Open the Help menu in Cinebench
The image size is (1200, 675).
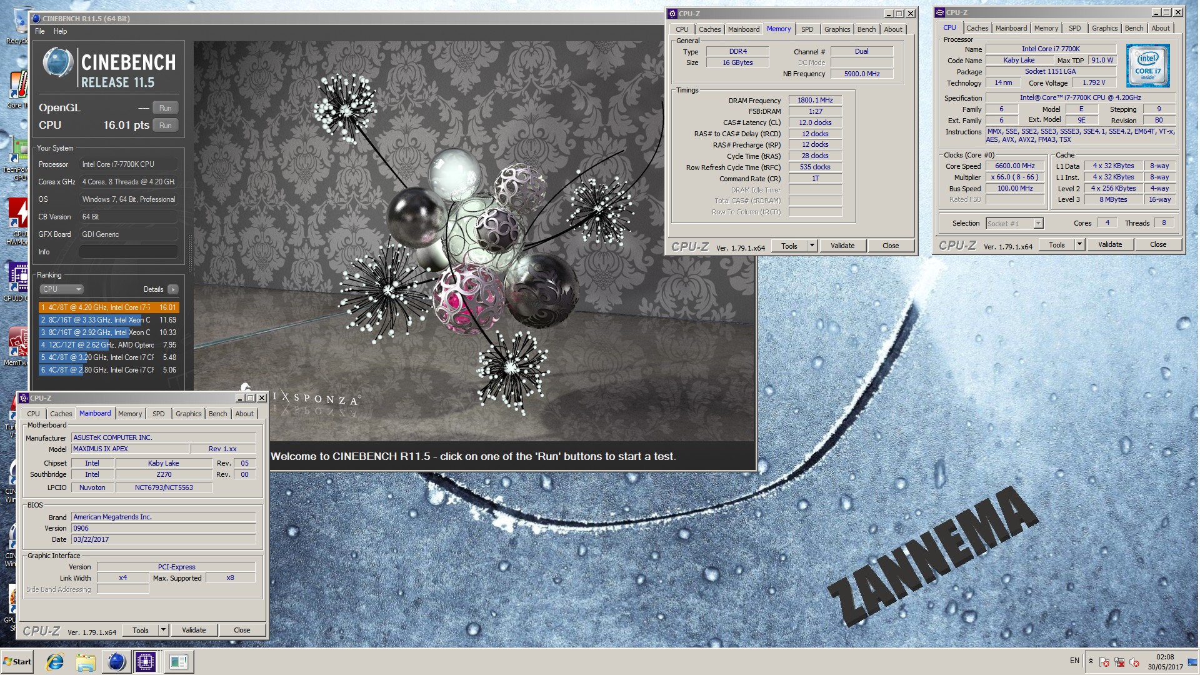[60, 31]
